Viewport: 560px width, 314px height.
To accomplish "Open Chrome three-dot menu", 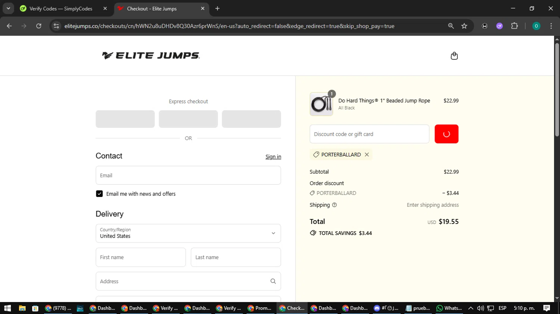I will [551, 26].
